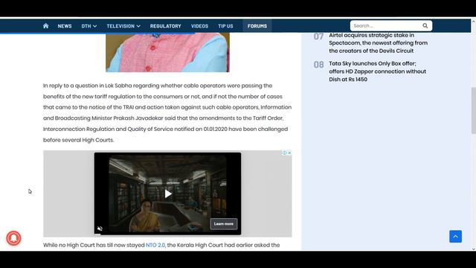This screenshot has width=476, height=268.
Task: Click the back-to-top arrow button
Action: pos(455,237)
